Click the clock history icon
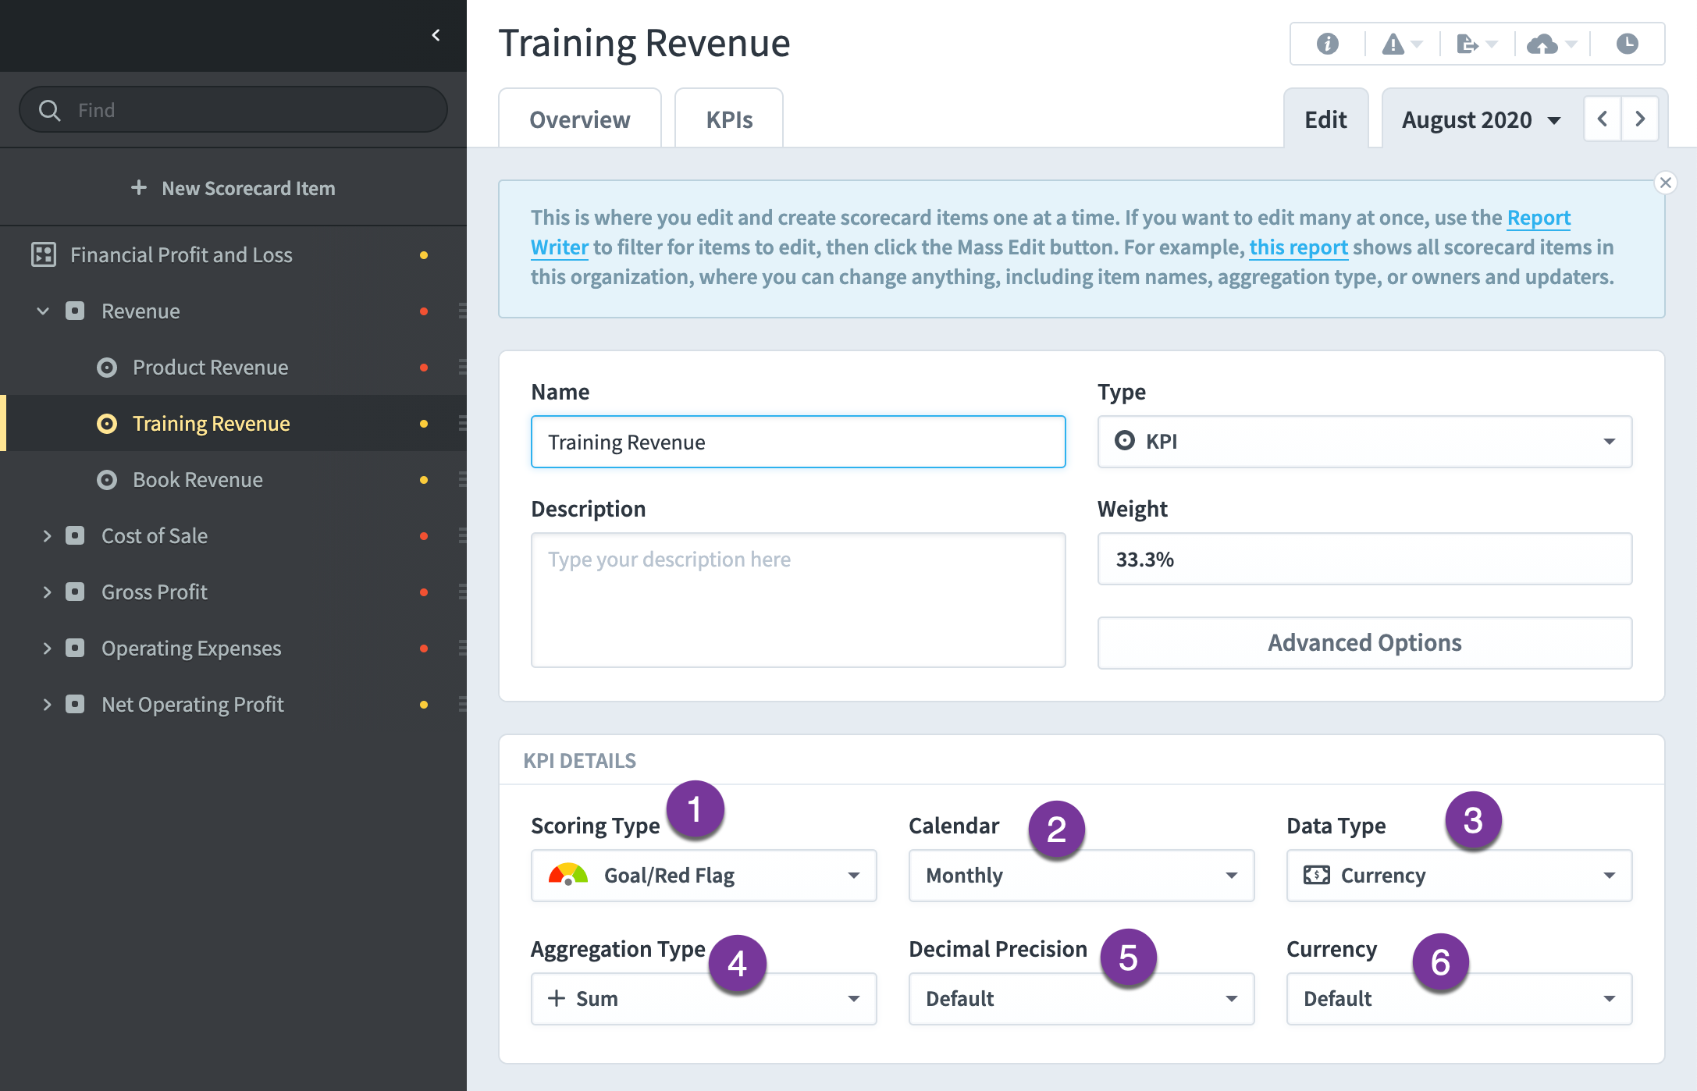1697x1091 pixels. tap(1627, 44)
